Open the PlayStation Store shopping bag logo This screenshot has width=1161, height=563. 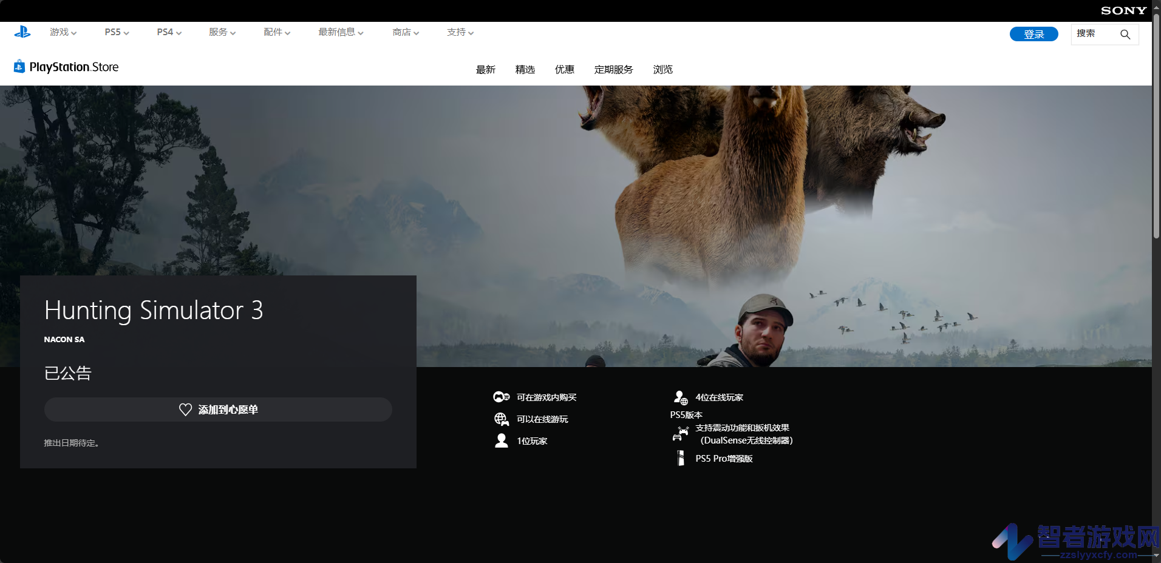[x=19, y=67]
